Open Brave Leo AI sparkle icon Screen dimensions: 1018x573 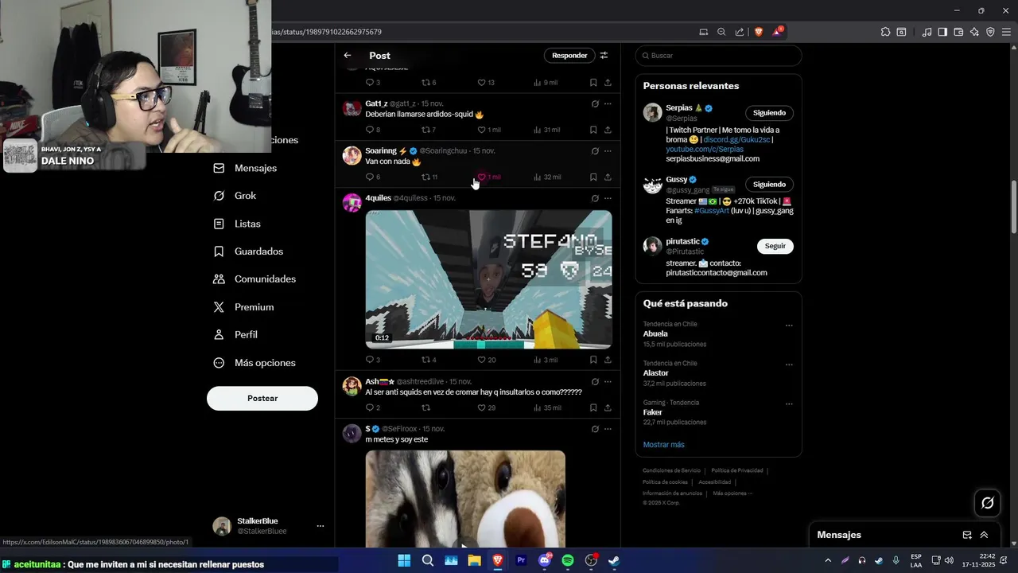click(x=974, y=32)
